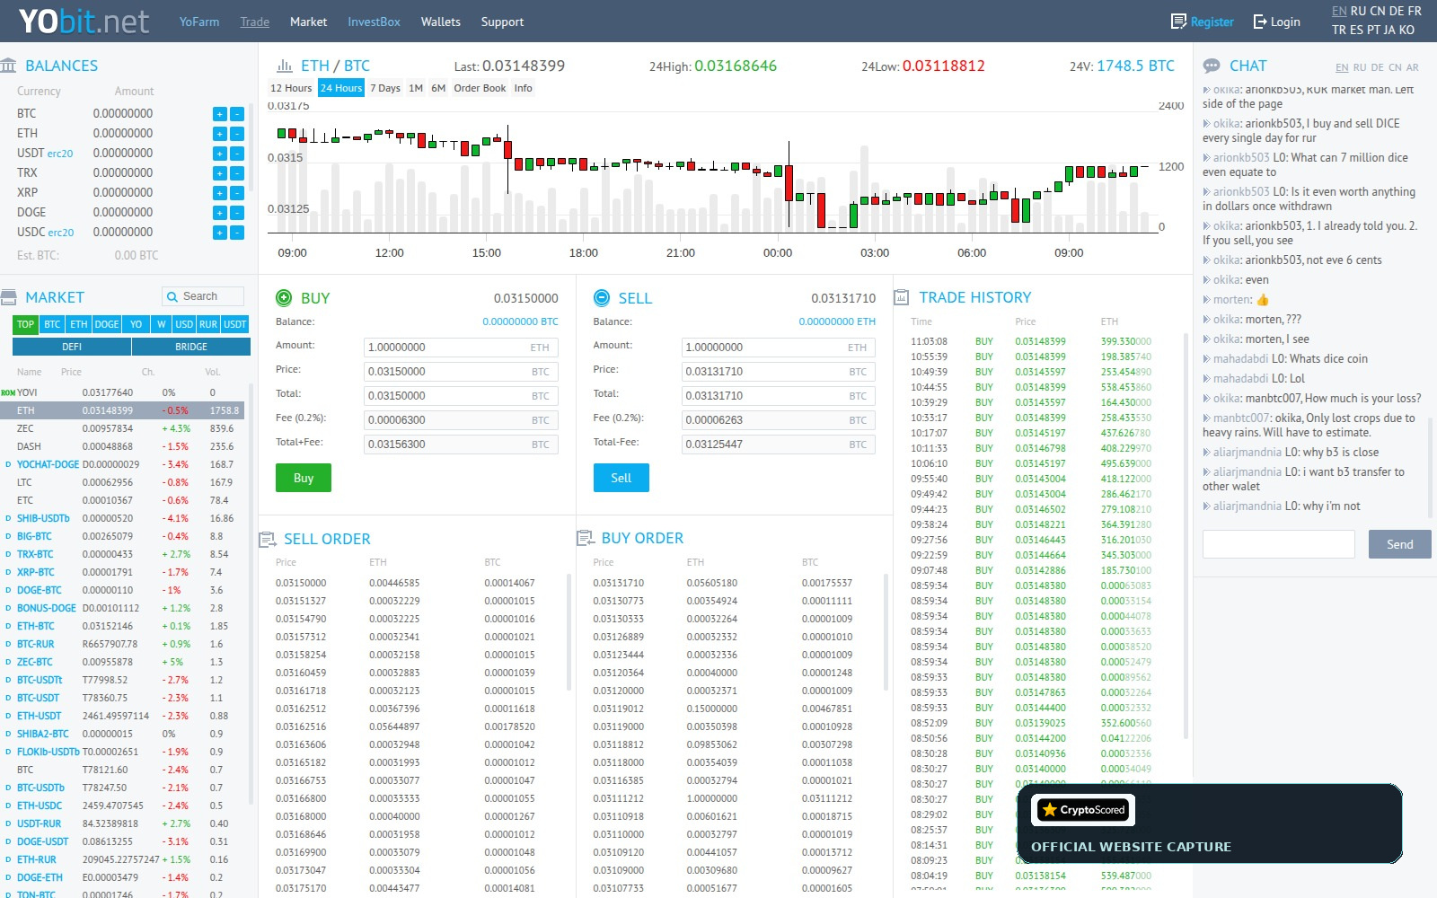
Task: Click the minus icon for DOGE balance
Action: coord(237,213)
